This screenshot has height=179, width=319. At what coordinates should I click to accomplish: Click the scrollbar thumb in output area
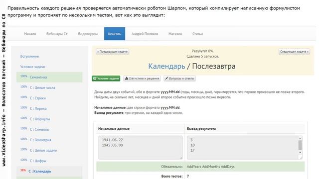tap(300, 145)
